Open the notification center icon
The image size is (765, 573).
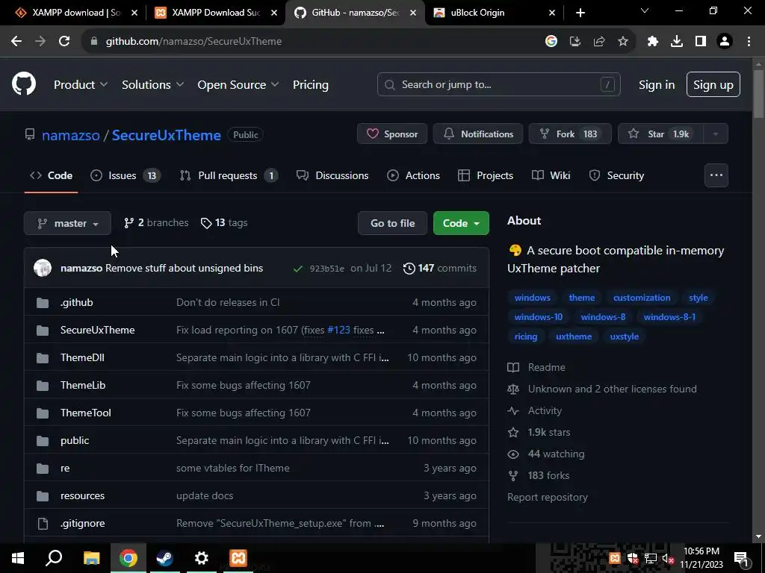pos(741,558)
